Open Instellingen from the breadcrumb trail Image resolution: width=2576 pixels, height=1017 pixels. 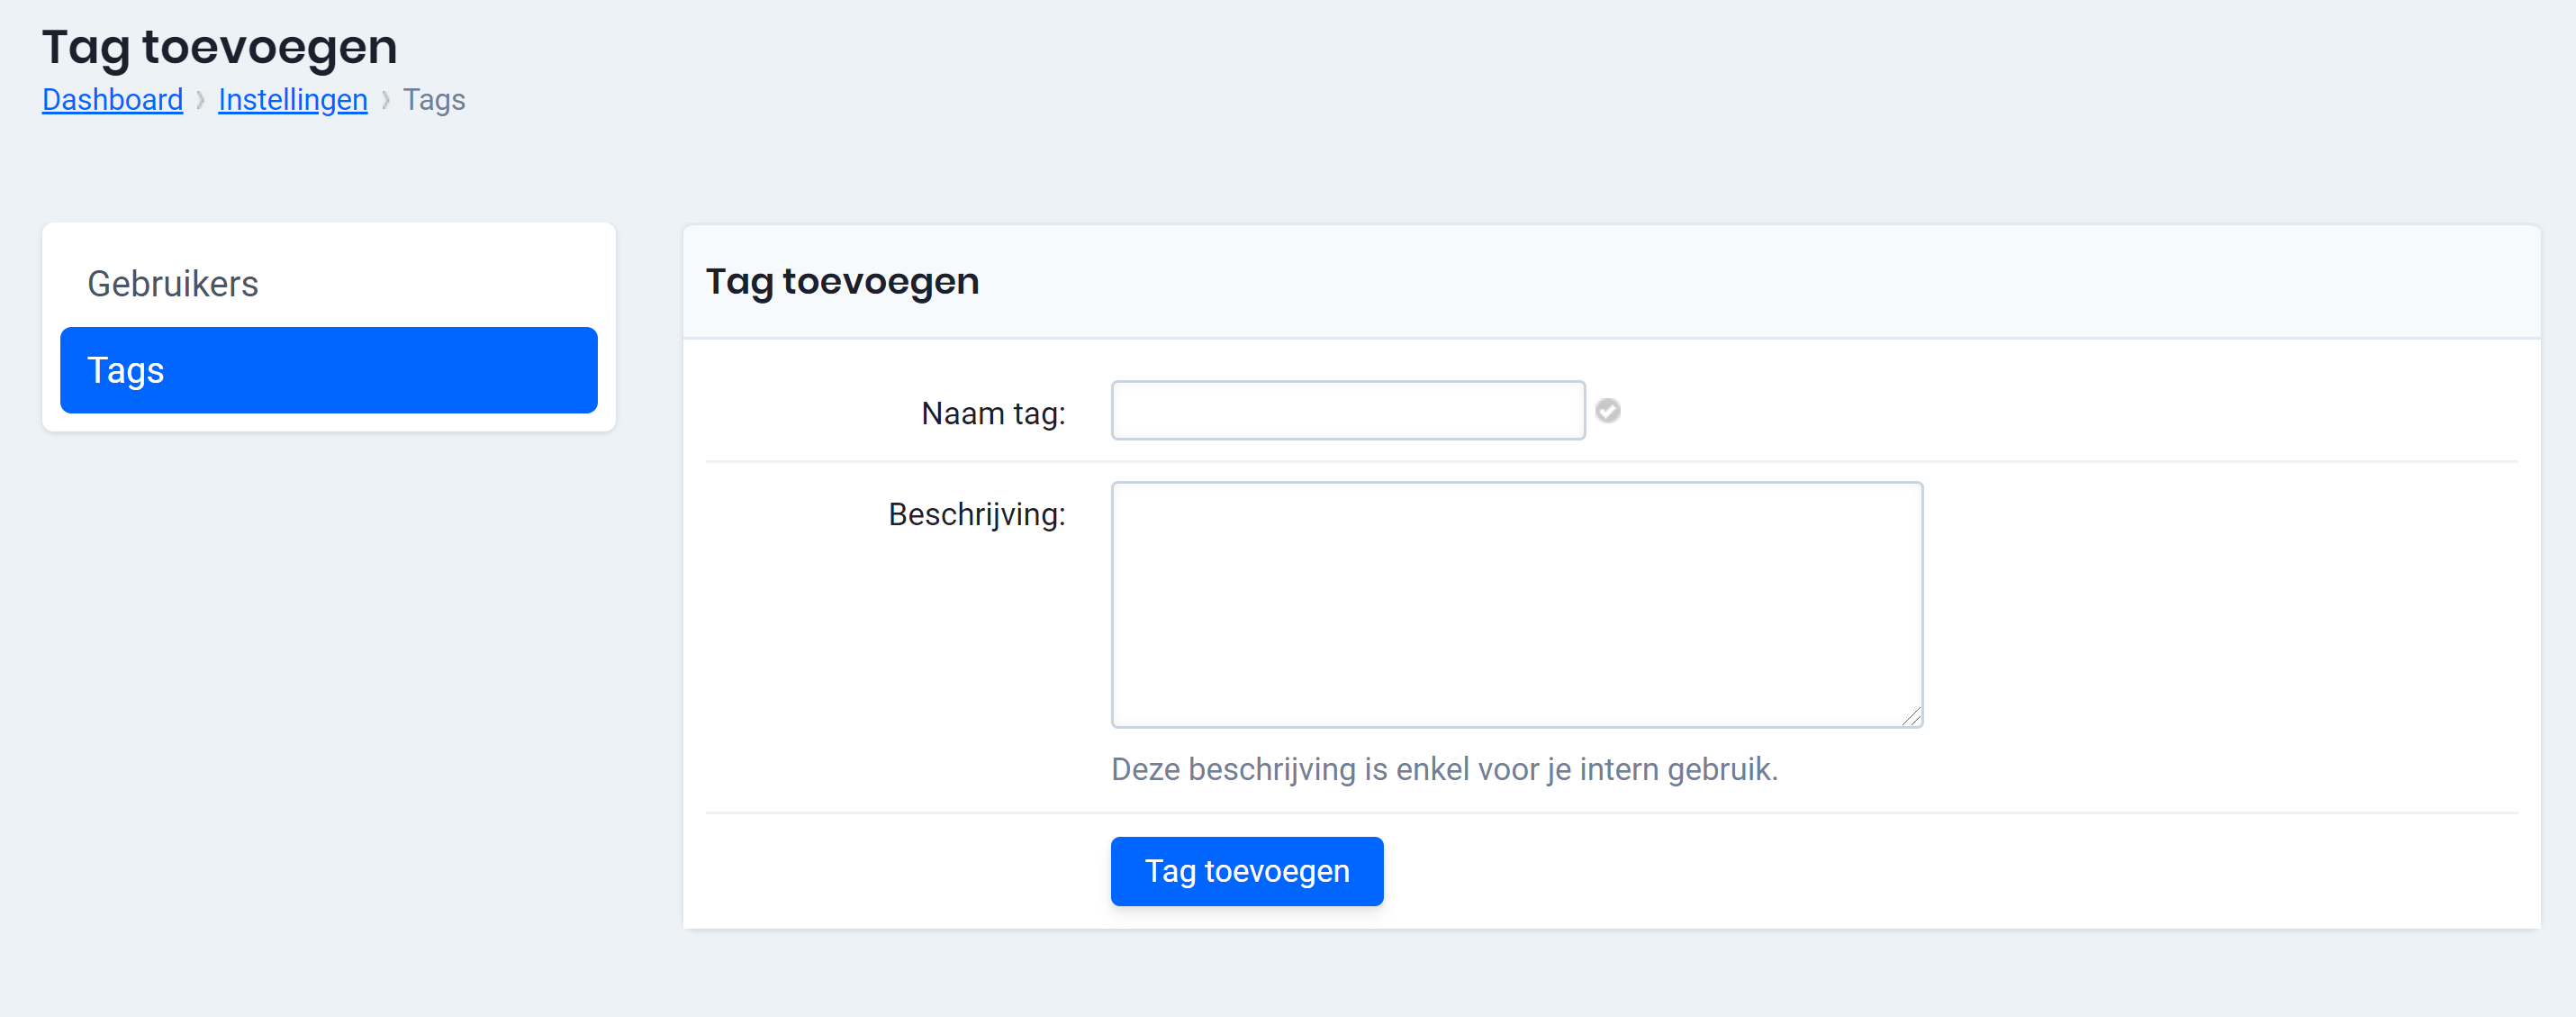coord(292,99)
